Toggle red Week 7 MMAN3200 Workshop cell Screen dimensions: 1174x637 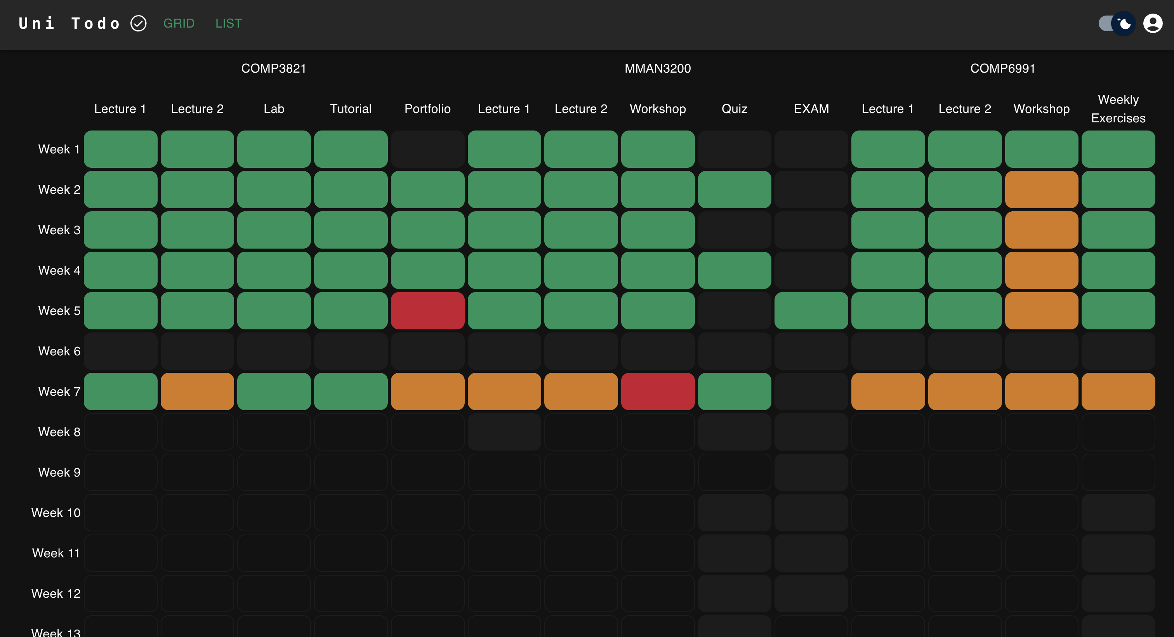658,391
